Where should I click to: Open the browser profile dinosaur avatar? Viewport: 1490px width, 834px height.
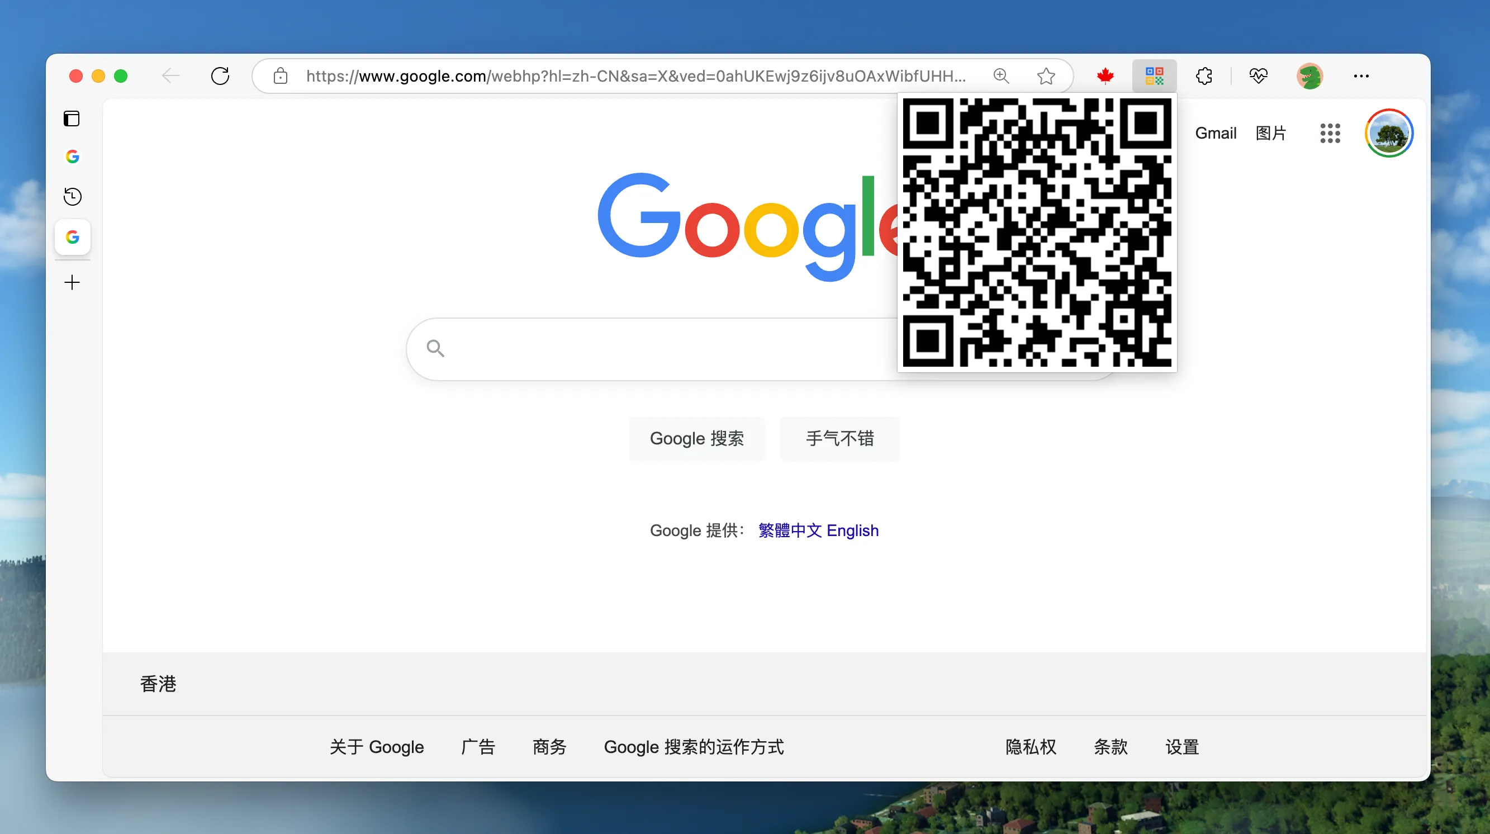[x=1309, y=76]
